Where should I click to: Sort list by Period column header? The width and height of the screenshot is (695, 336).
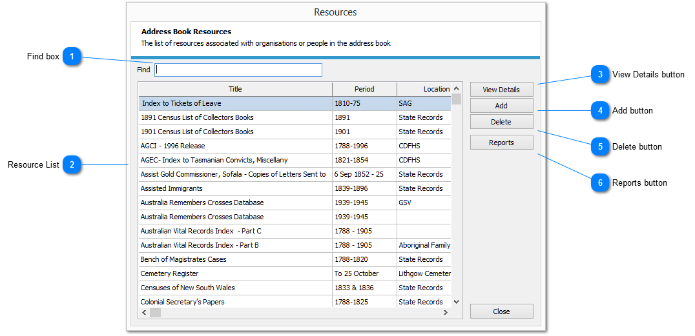click(364, 89)
